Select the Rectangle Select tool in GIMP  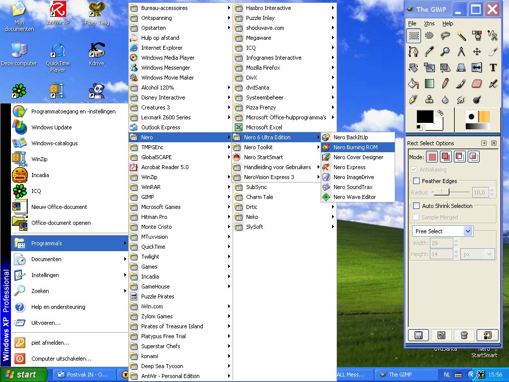(414, 35)
